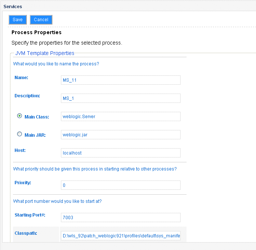Click the Classpath input field
Image resolution: width=256 pixels, height=250 pixels.
point(120,236)
